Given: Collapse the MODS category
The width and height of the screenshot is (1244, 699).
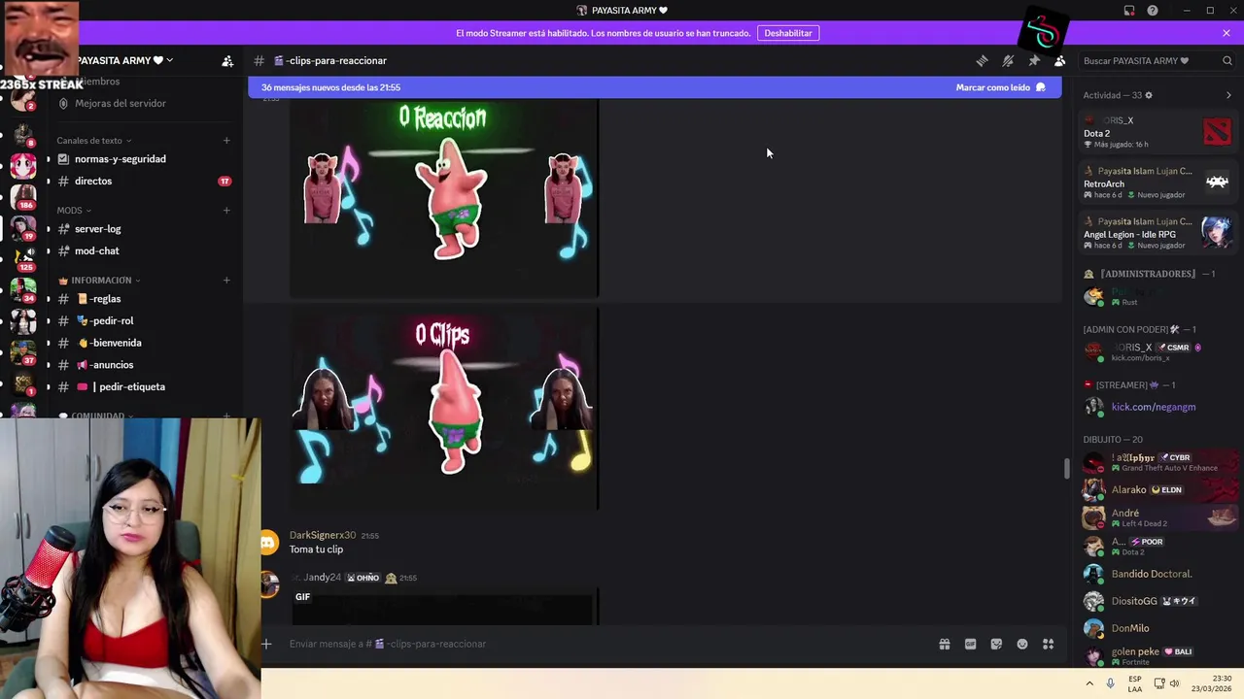Looking at the screenshot, I should (x=74, y=211).
